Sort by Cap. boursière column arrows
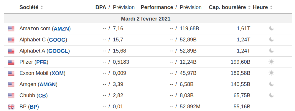 (x=249, y=8)
